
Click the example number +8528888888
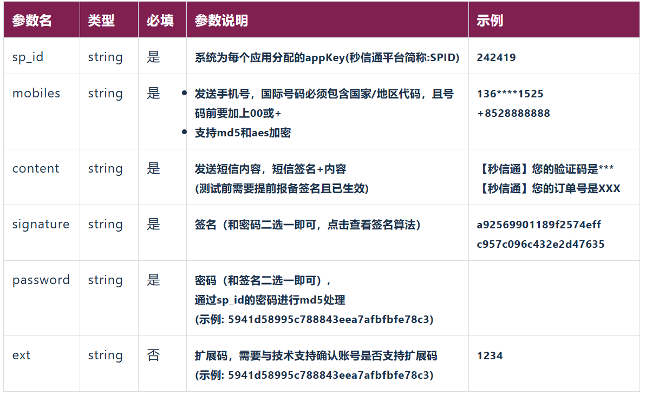(513, 113)
